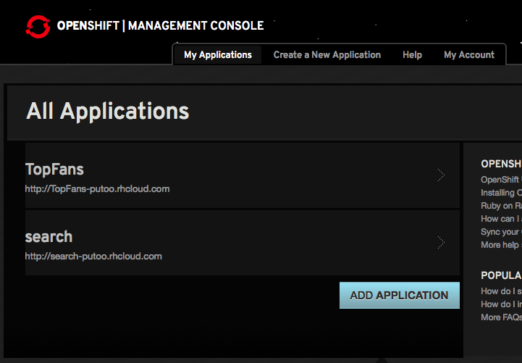This screenshot has height=363, width=522.
Task: Open 'OpenShift' link under OPENSHI heading
Action: tap(501, 180)
